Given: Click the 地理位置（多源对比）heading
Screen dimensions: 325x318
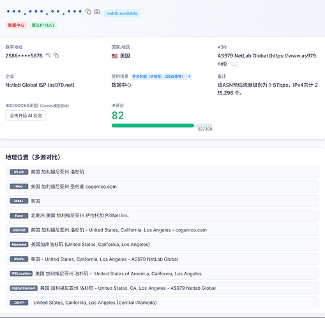Looking at the screenshot, I should pos(33,157).
